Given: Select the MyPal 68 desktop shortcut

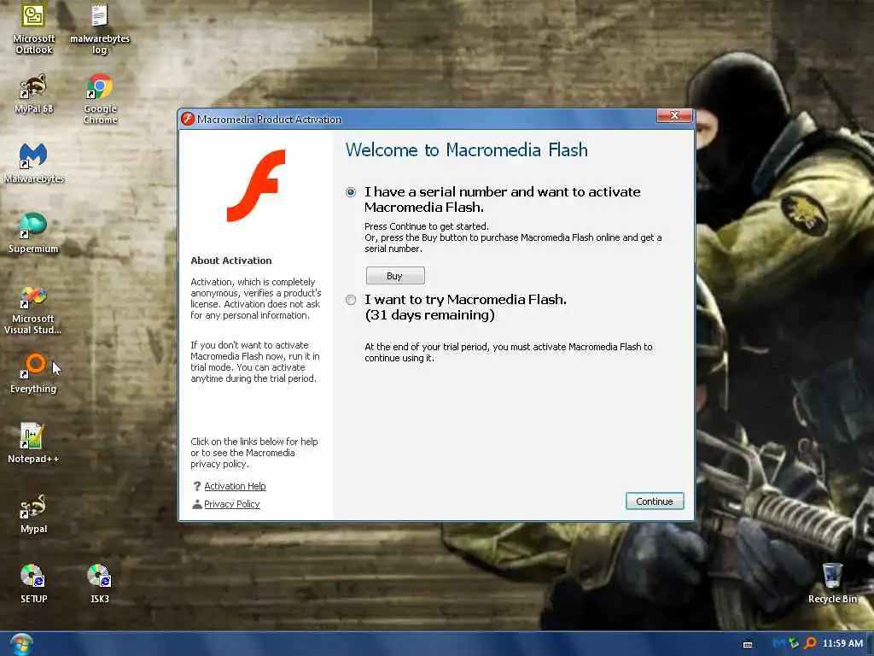Looking at the screenshot, I should (x=33, y=94).
